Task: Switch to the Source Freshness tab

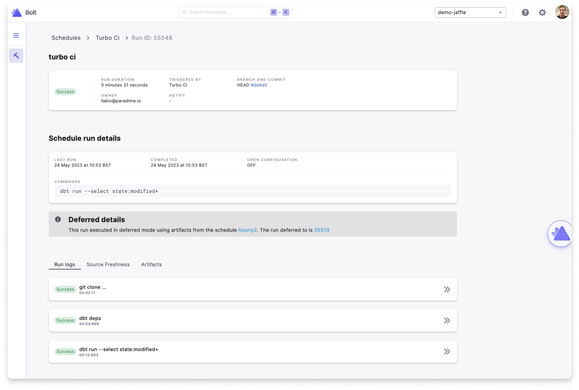Action: [108, 265]
